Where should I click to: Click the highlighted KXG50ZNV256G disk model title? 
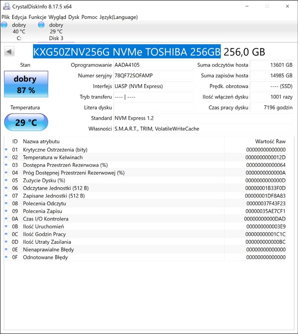pos(127,51)
